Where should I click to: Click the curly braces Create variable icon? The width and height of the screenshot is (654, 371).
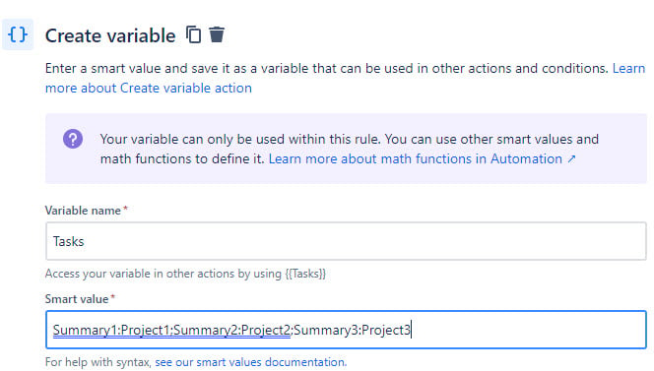(x=18, y=34)
